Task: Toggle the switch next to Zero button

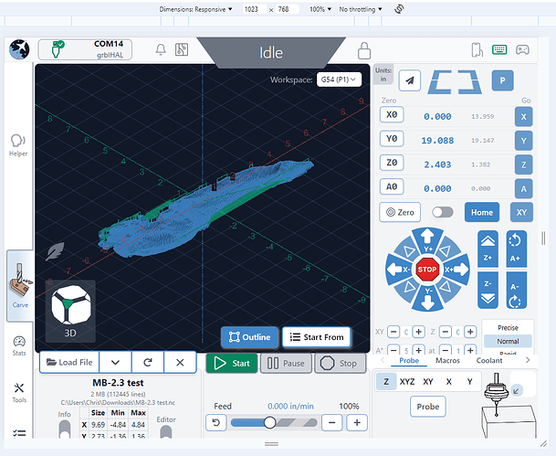Action: click(443, 212)
